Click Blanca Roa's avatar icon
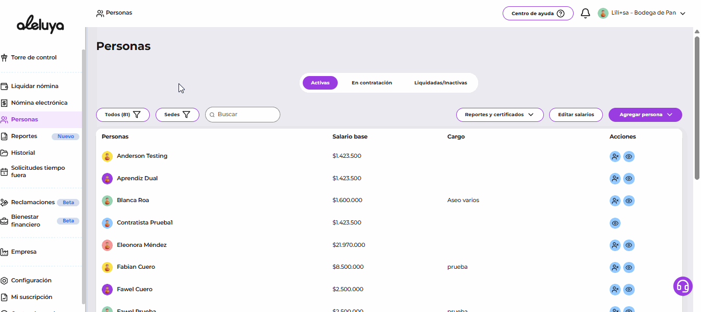This screenshot has height=312, width=701. point(107,201)
